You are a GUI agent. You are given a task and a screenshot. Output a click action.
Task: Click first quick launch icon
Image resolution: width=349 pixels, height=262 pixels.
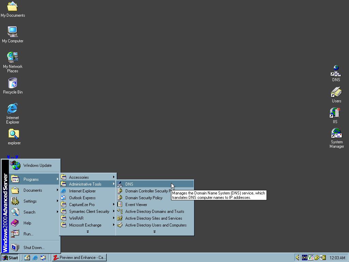[x=27, y=258]
